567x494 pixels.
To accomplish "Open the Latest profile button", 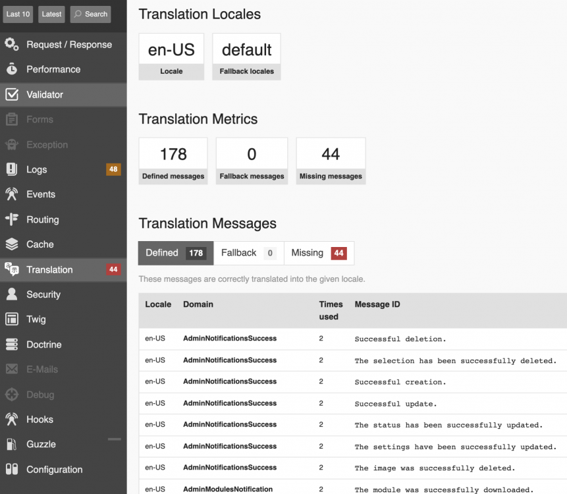I will click(x=51, y=14).
